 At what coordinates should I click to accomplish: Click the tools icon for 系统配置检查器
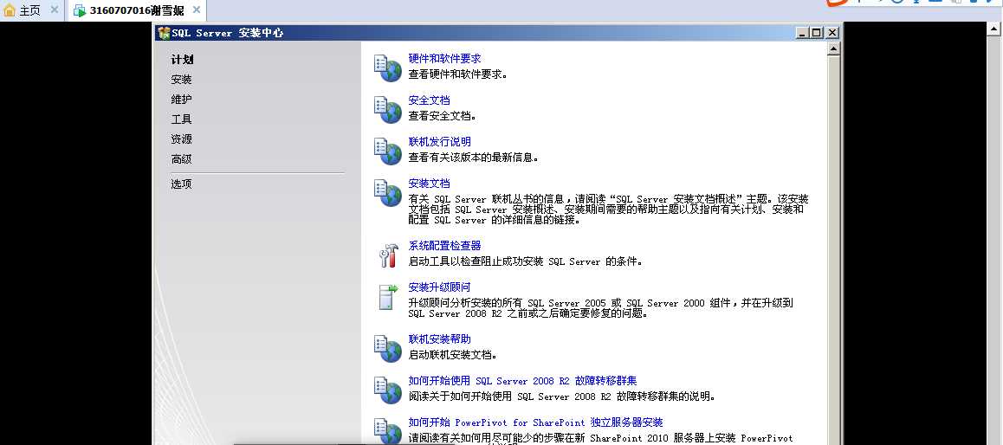tap(388, 255)
